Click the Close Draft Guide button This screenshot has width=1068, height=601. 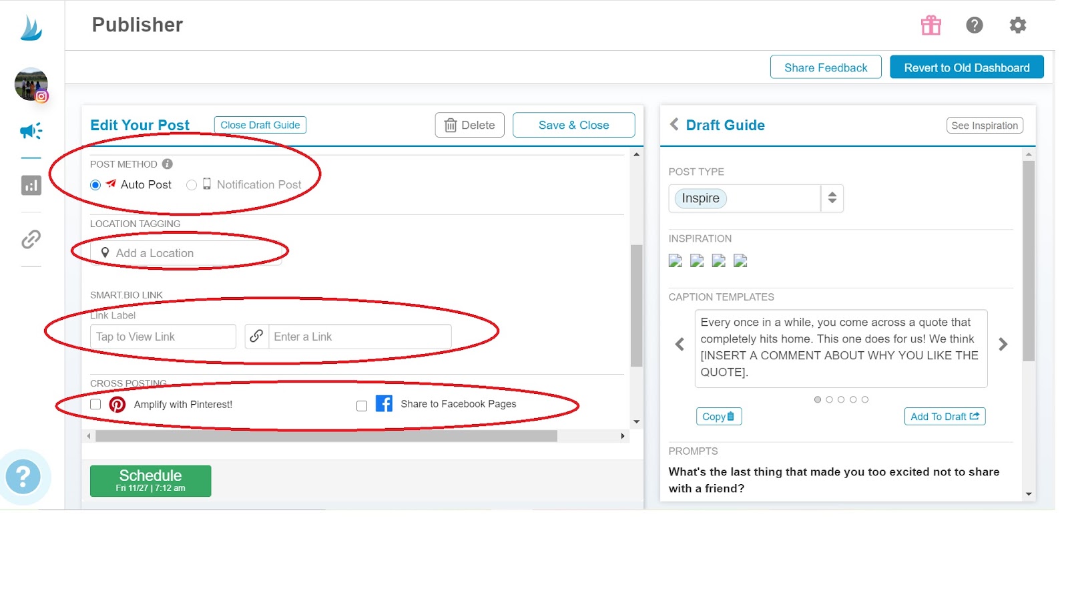point(260,125)
